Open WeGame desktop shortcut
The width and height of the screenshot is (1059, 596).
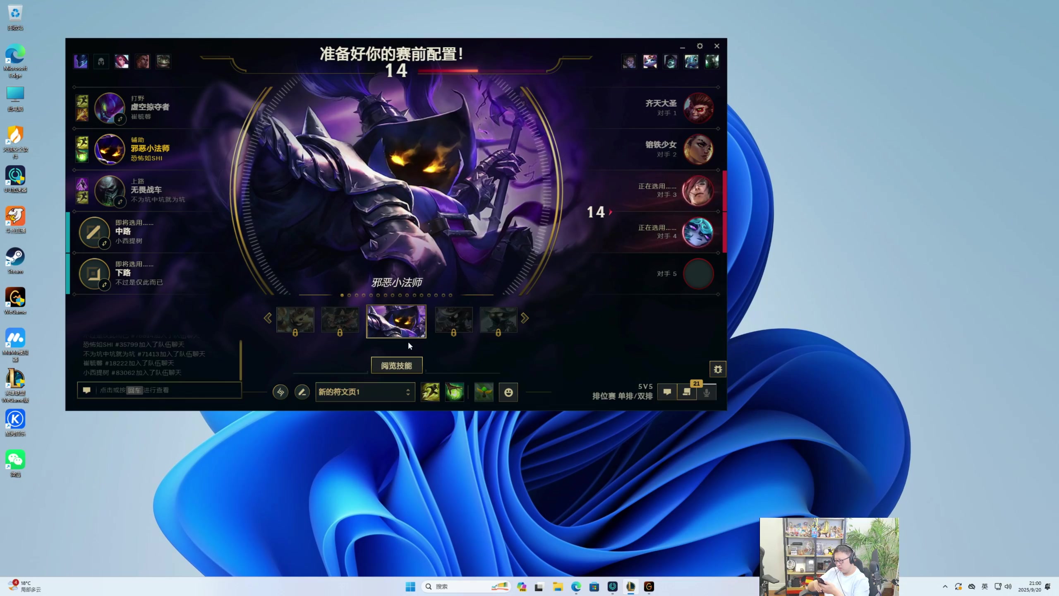pos(15,301)
